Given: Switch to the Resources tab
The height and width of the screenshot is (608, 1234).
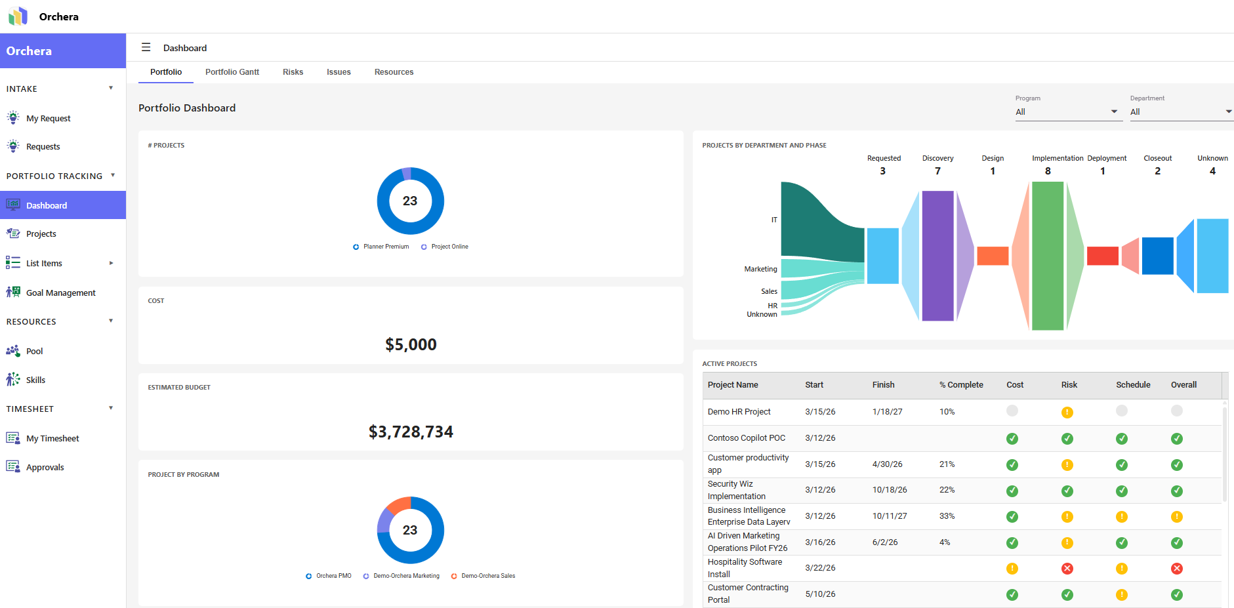Looking at the screenshot, I should 394,72.
